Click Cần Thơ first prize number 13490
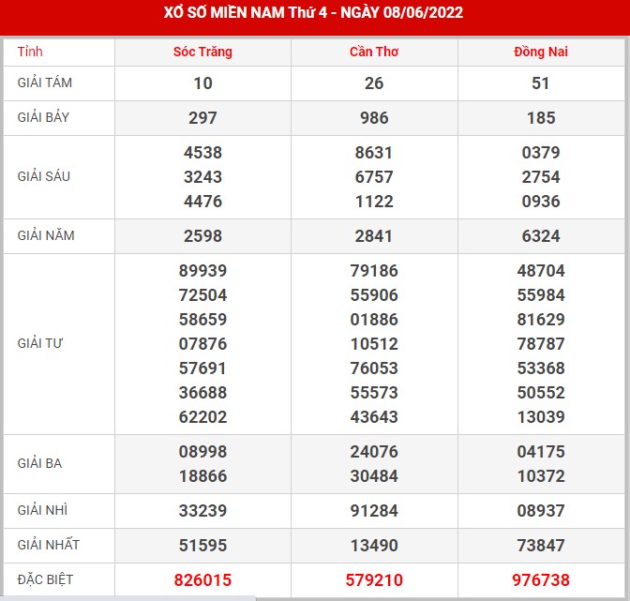 tap(374, 545)
